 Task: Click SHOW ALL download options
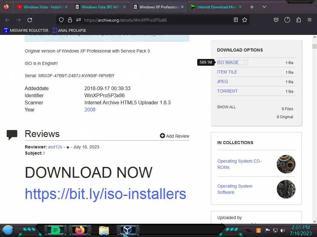coord(226,107)
